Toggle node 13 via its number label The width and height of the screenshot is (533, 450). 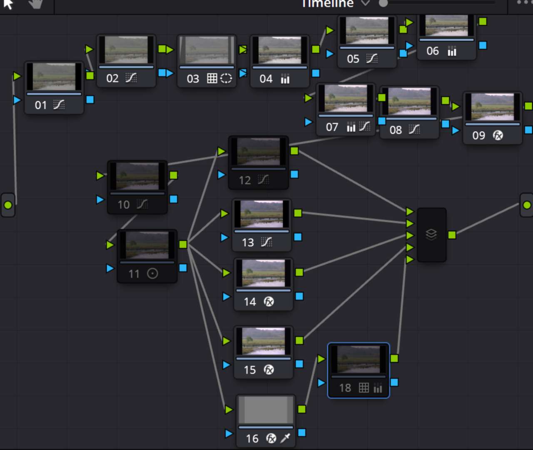tap(248, 242)
